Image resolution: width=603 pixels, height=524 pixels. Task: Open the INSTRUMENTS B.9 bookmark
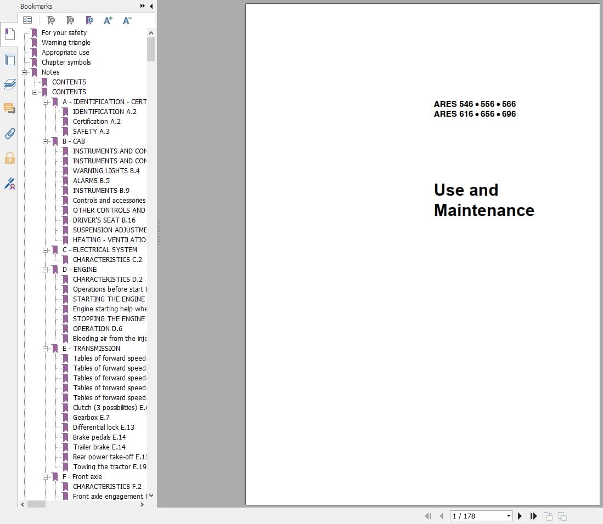[101, 191]
